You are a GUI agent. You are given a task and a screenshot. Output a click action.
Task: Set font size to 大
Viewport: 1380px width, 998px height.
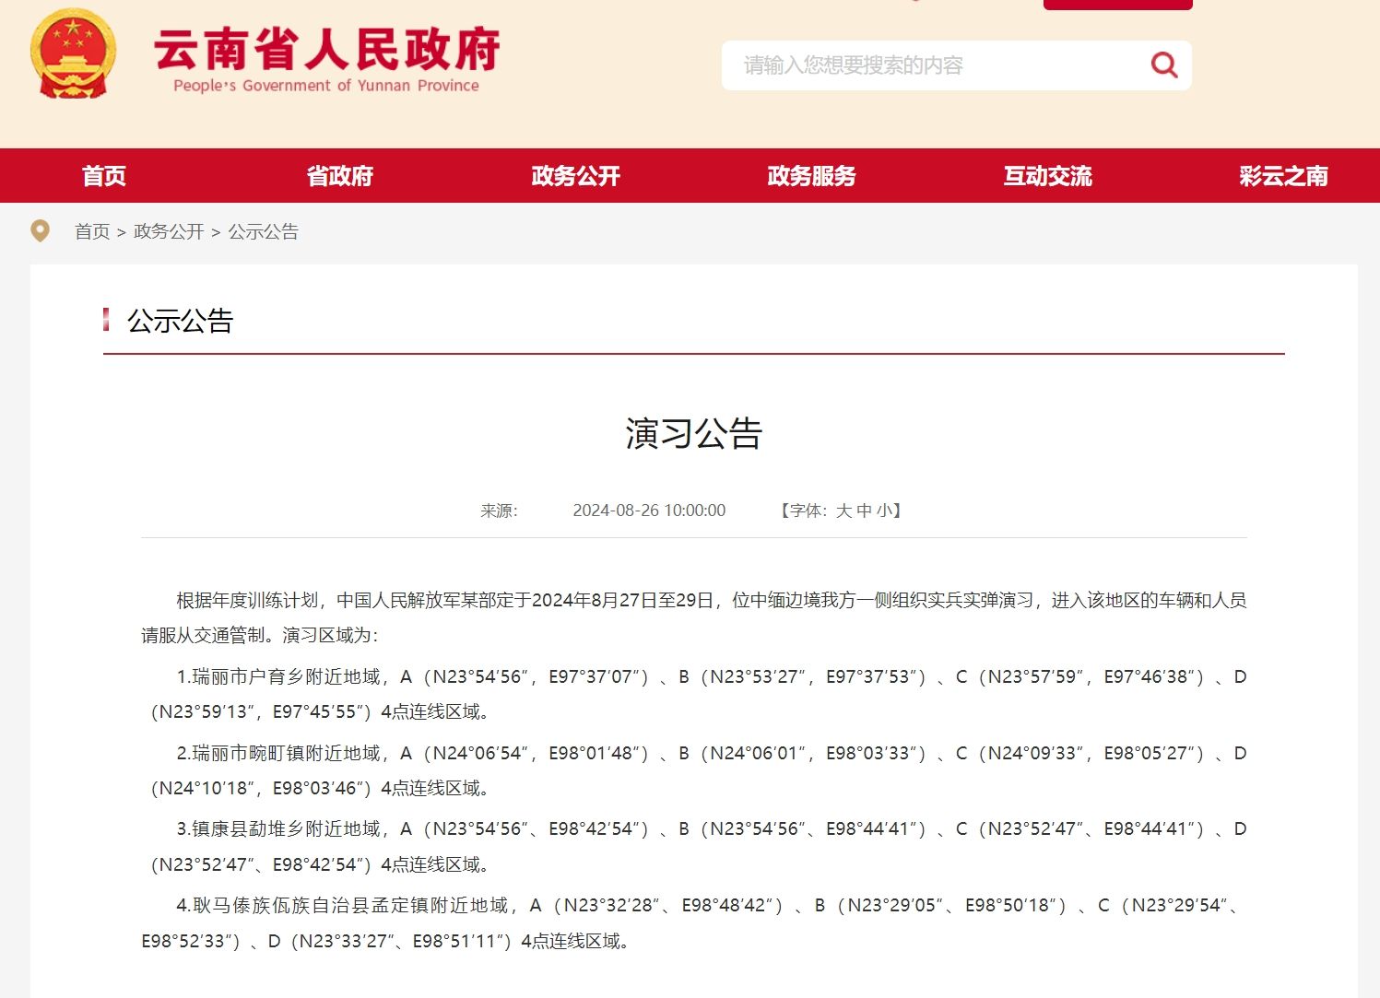(843, 511)
